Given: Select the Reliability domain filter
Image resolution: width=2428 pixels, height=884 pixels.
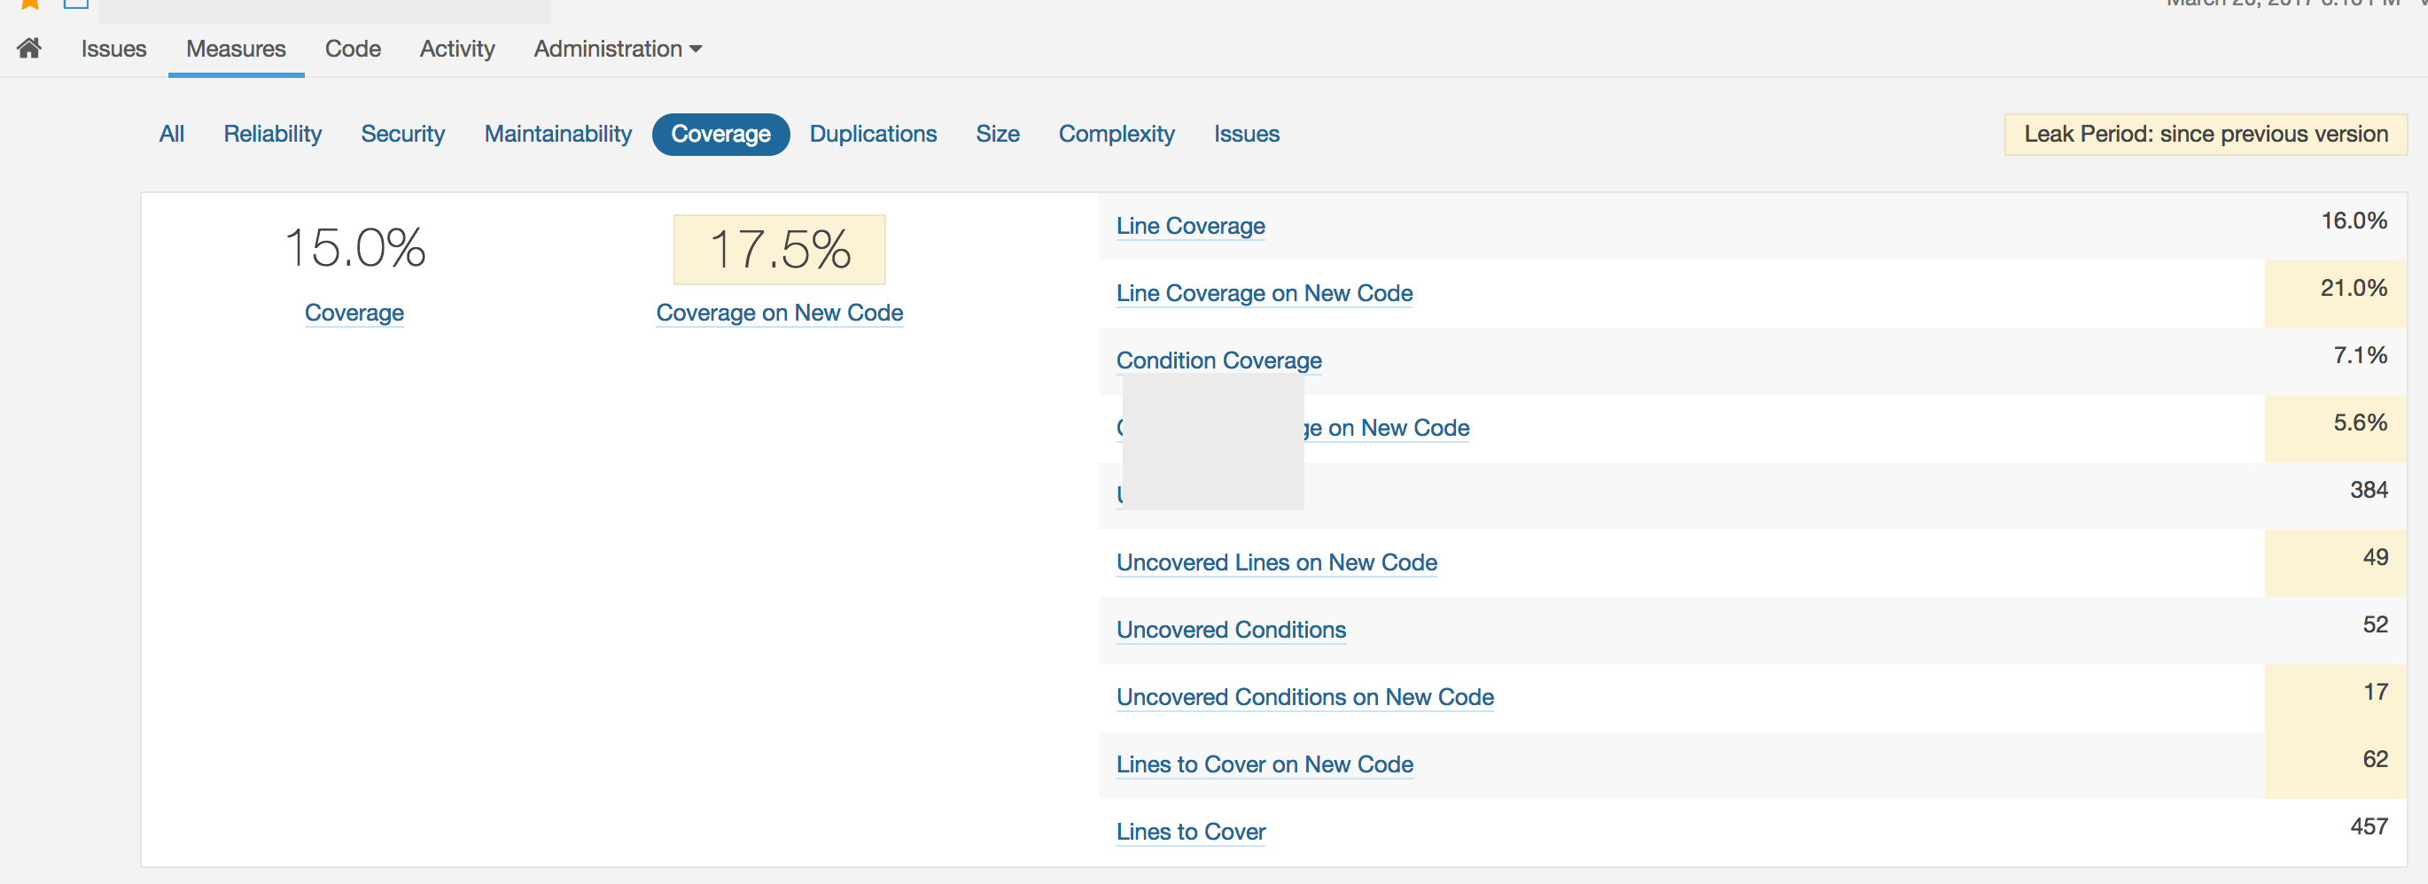Looking at the screenshot, I should [x=272, y=134].
